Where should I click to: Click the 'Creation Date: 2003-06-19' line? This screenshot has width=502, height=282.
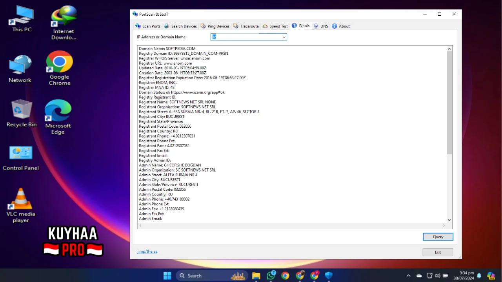click(173, 73)
